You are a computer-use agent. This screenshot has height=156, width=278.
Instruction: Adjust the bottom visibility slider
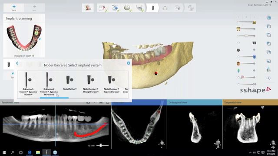pos(247,84)
